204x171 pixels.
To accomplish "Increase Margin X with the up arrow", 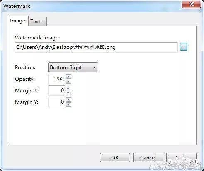I will tap(68, 88).
